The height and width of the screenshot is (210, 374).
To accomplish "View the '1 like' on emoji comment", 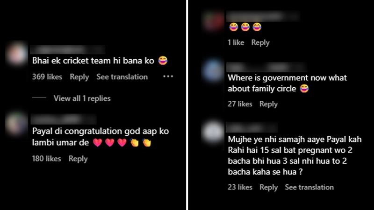I will 236,42.
